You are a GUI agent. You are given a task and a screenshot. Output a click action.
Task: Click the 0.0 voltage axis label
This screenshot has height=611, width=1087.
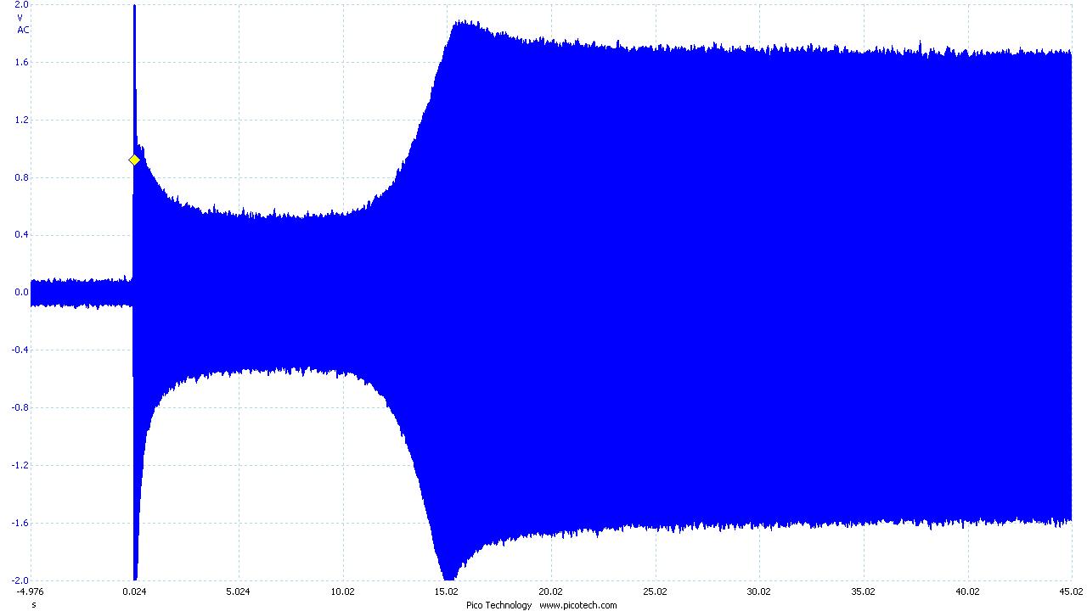pos(21,293)
